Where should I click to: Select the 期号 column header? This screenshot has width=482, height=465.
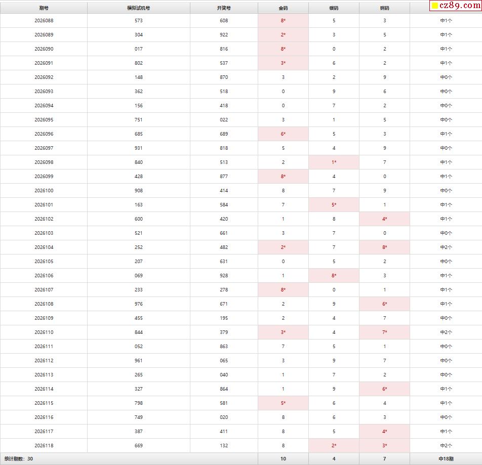pos(44,8)
